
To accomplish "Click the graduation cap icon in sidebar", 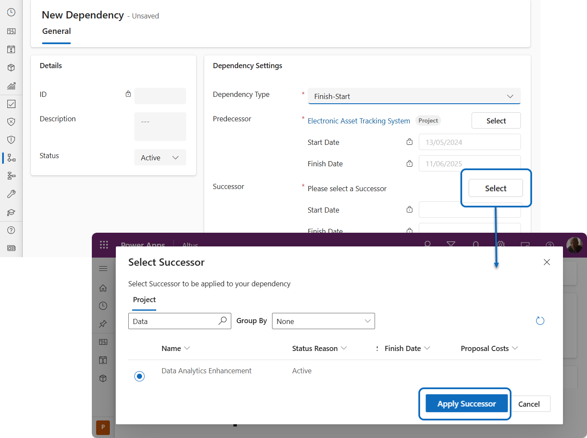I will coord(12,213).
